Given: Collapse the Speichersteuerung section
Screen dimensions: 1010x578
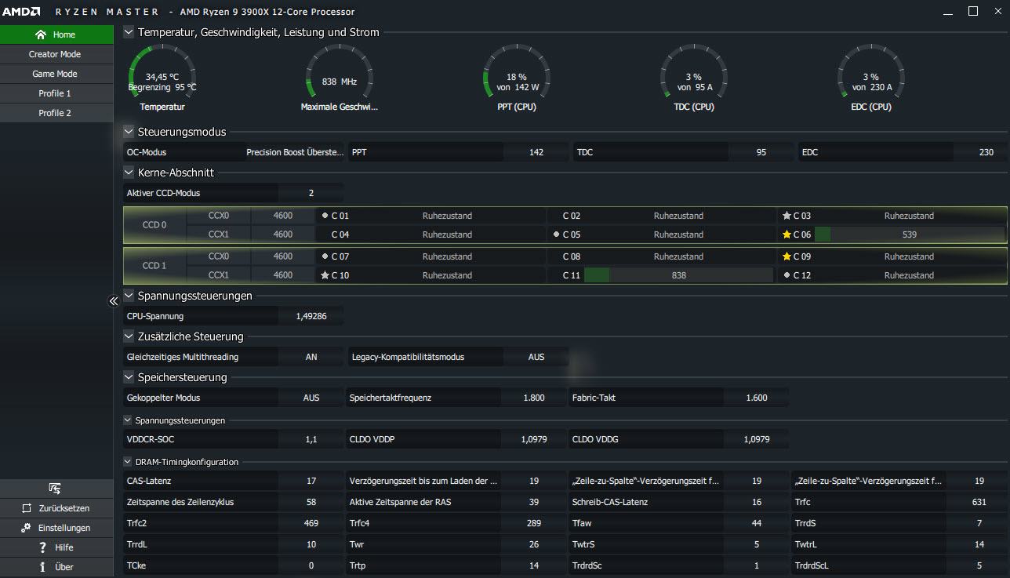Looking at the screenshot, I should 129,377.
